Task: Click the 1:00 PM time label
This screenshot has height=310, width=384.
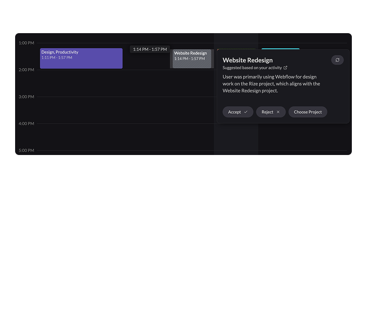Action: click(26, 43)
